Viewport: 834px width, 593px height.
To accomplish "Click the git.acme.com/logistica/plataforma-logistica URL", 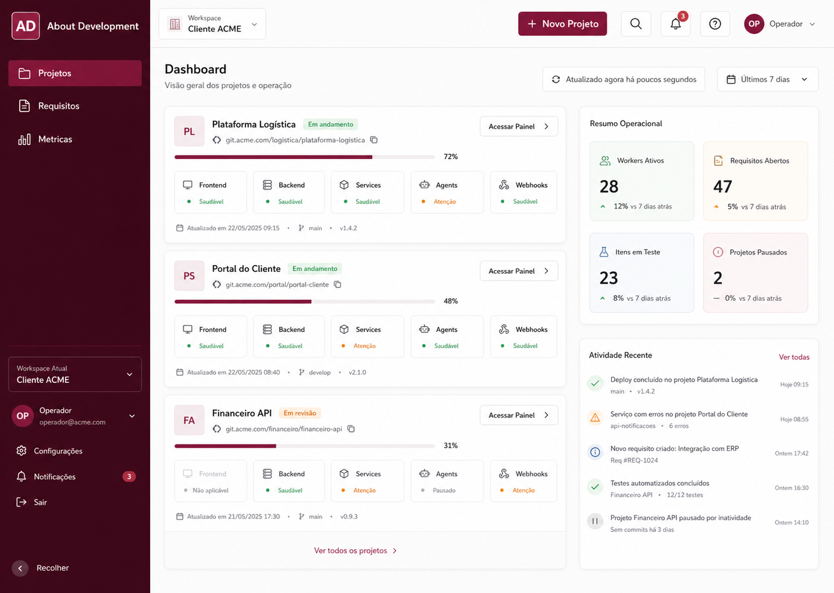I will click(295, 140).
